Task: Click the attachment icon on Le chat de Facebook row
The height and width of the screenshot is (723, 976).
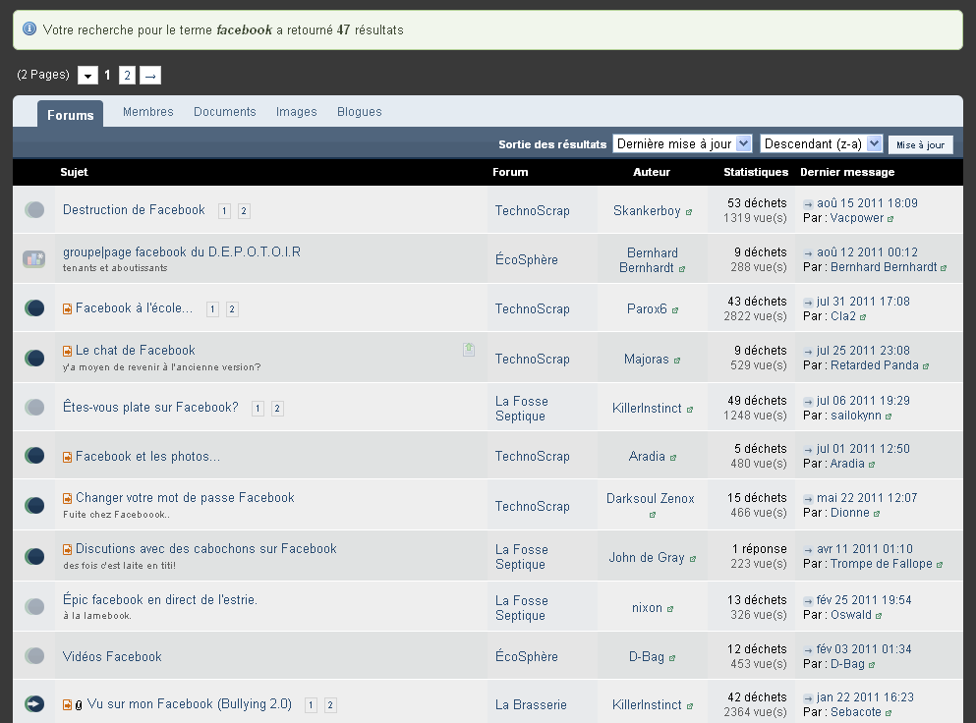Action: click(469, 350)
